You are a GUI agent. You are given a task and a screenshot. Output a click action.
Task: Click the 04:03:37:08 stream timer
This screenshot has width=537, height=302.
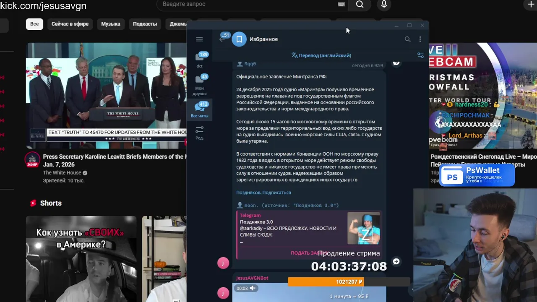tap(349, 266)
